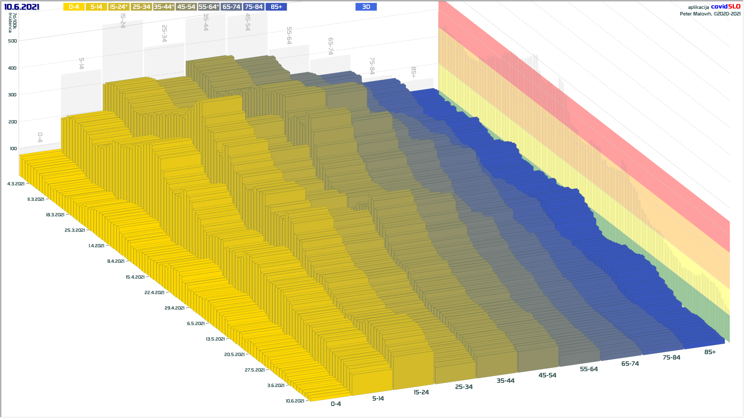Image resolution: width=744 pixels, height=418 pixels.
Task: Click the Peter Malovrh copyright text
Action: pyautogui.click(x=710, y=14)
